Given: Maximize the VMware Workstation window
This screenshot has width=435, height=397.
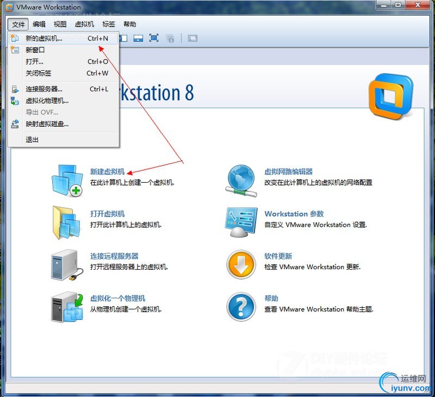Looking at the screenshot, I should 398,5.
